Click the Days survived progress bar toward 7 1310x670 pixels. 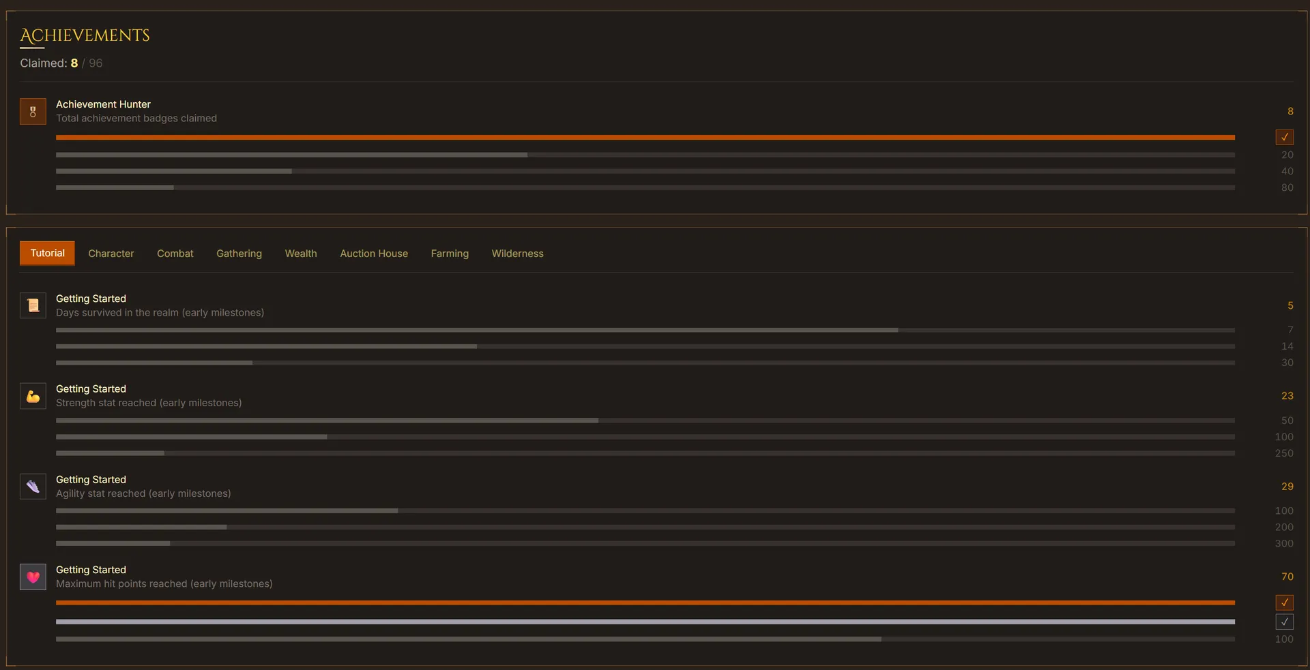[645, 330]
